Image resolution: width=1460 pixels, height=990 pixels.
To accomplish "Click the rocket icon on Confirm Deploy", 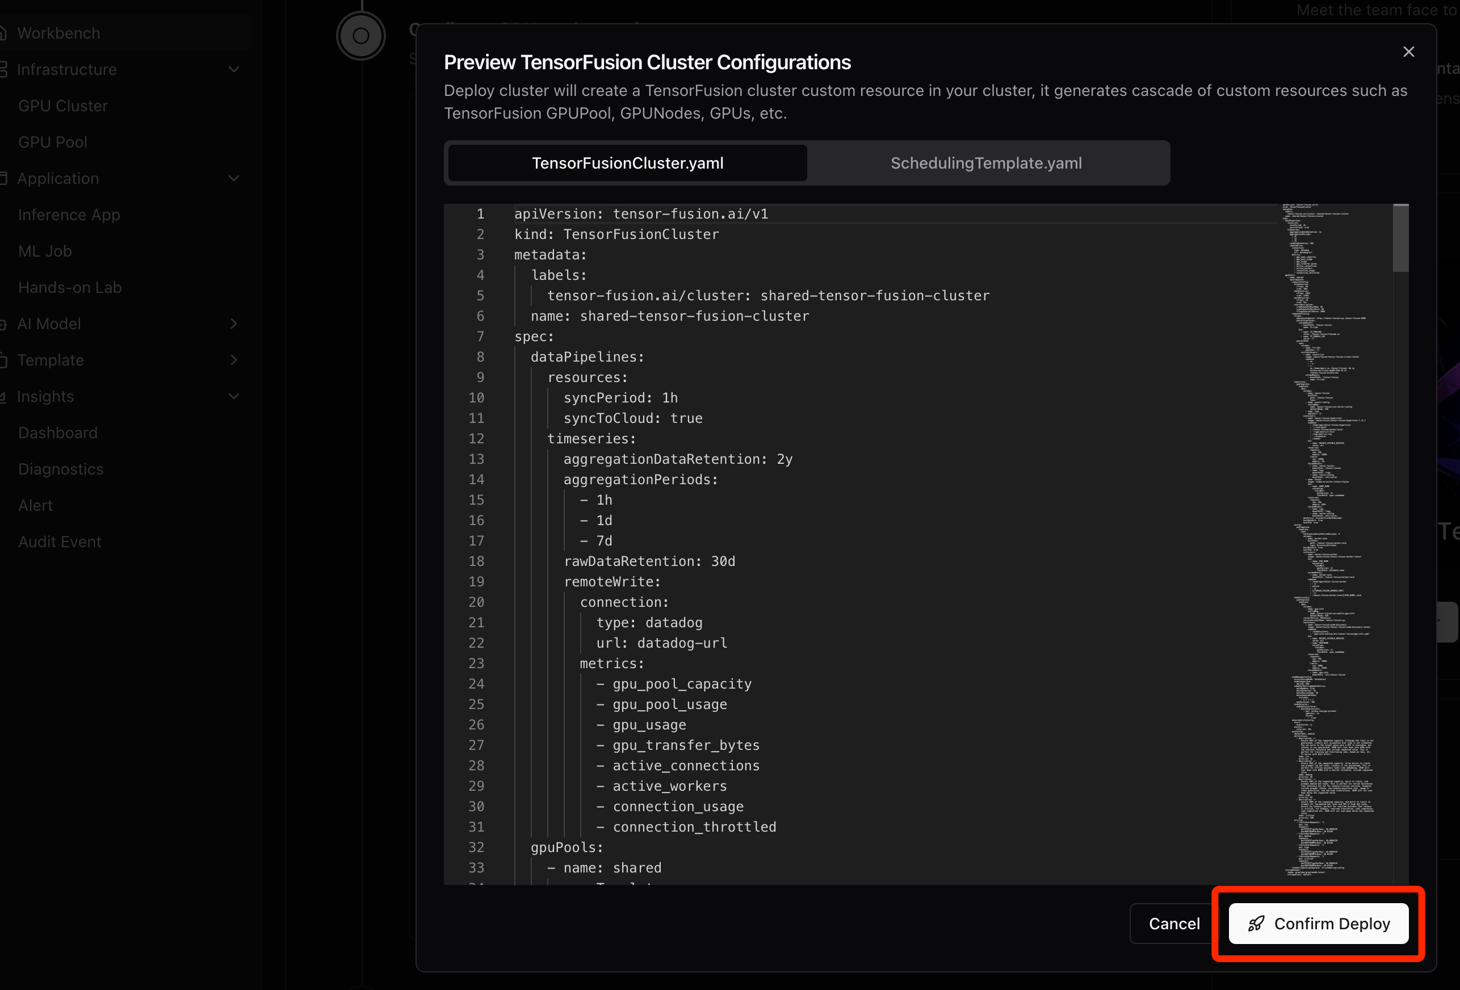I will point(1255,924).
